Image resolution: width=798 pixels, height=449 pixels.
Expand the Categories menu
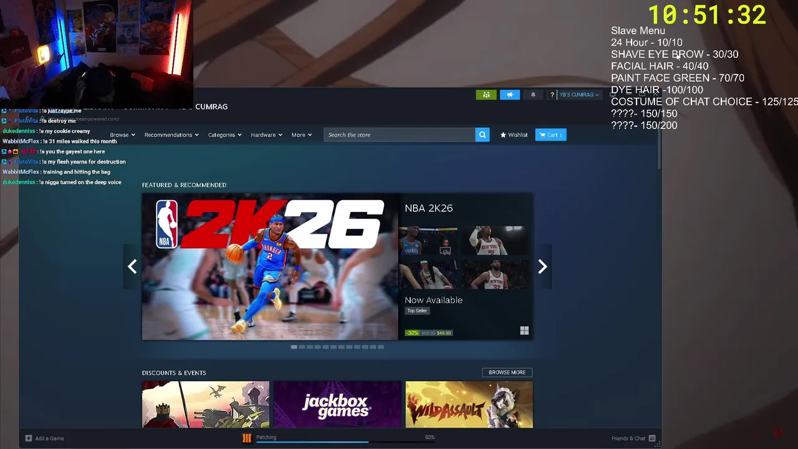pos(224,135)
